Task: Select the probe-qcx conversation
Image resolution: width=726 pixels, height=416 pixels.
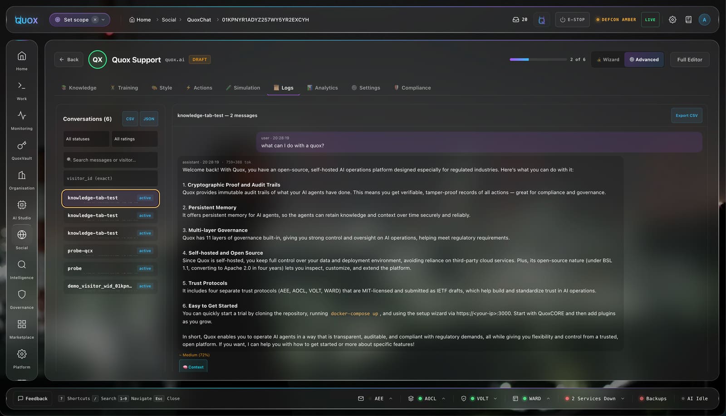Action: coord(110,251)
